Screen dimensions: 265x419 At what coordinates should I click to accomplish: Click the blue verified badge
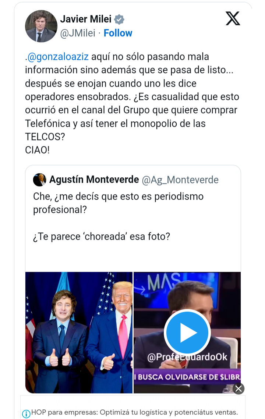119,19
